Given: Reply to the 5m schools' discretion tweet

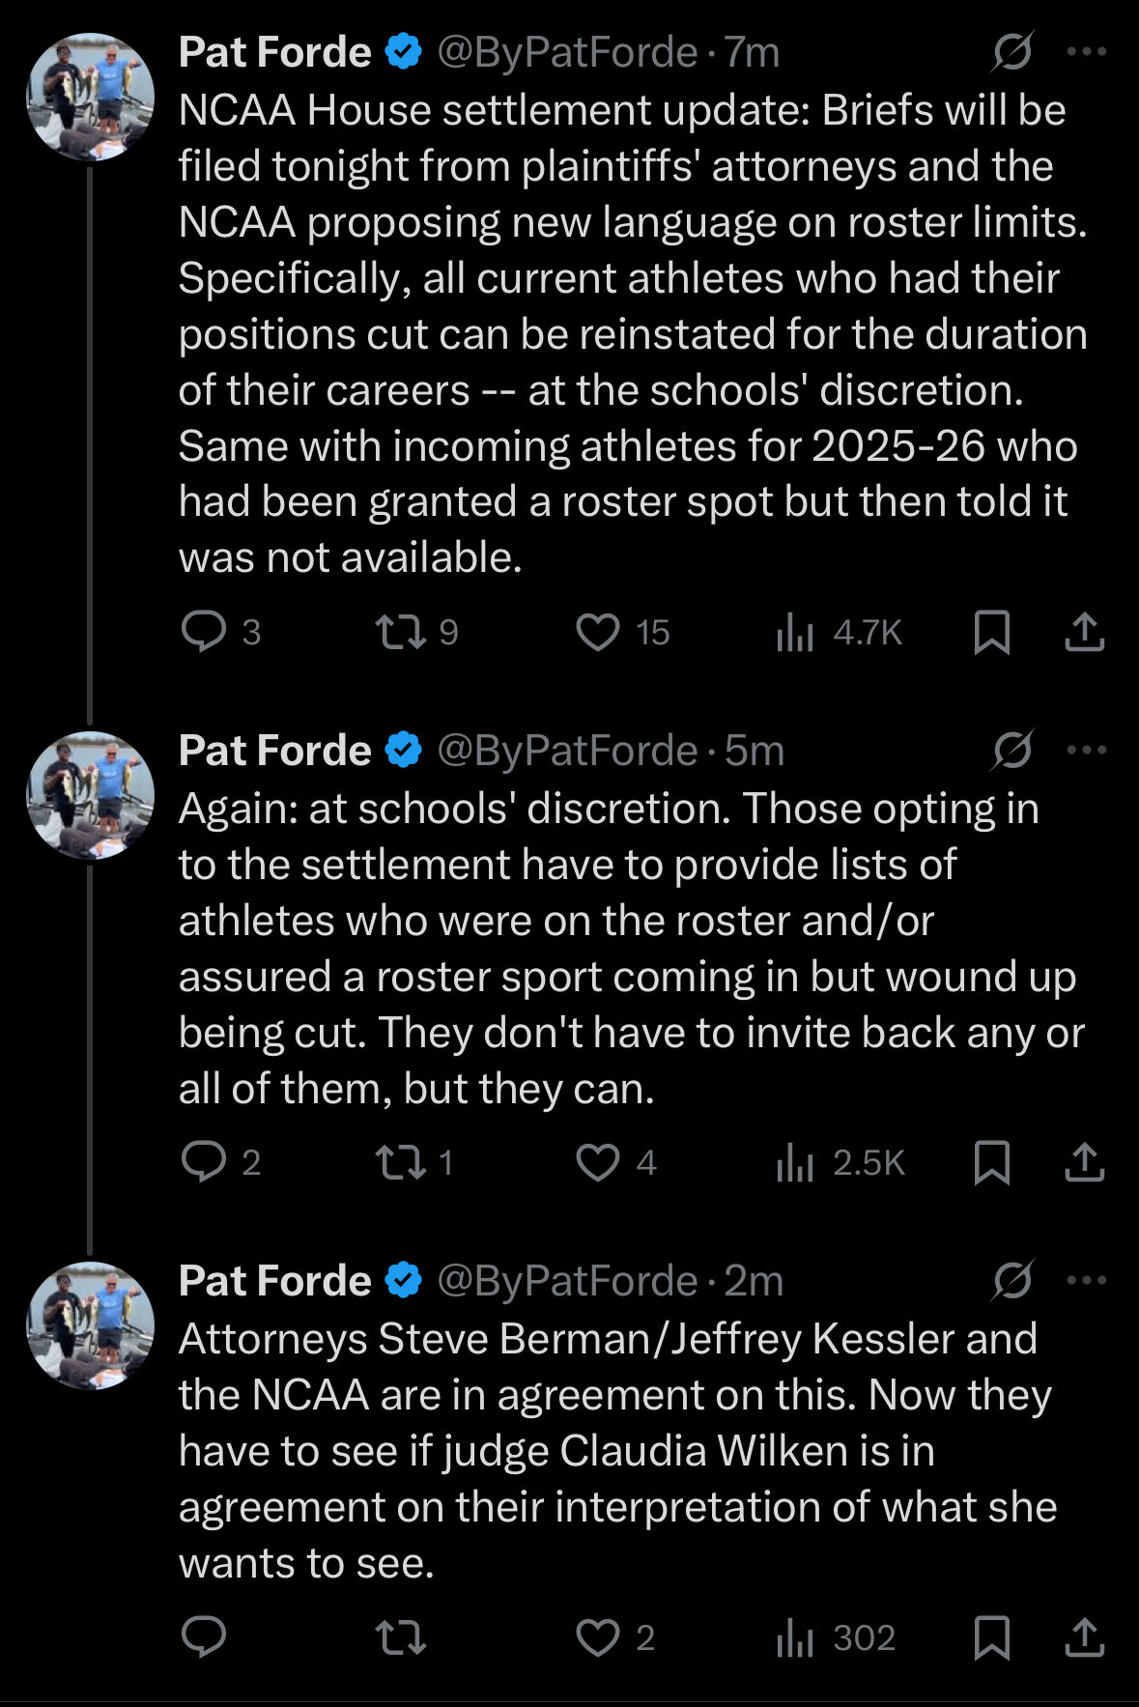Looking at the screenshot, I should [221, 1162].
